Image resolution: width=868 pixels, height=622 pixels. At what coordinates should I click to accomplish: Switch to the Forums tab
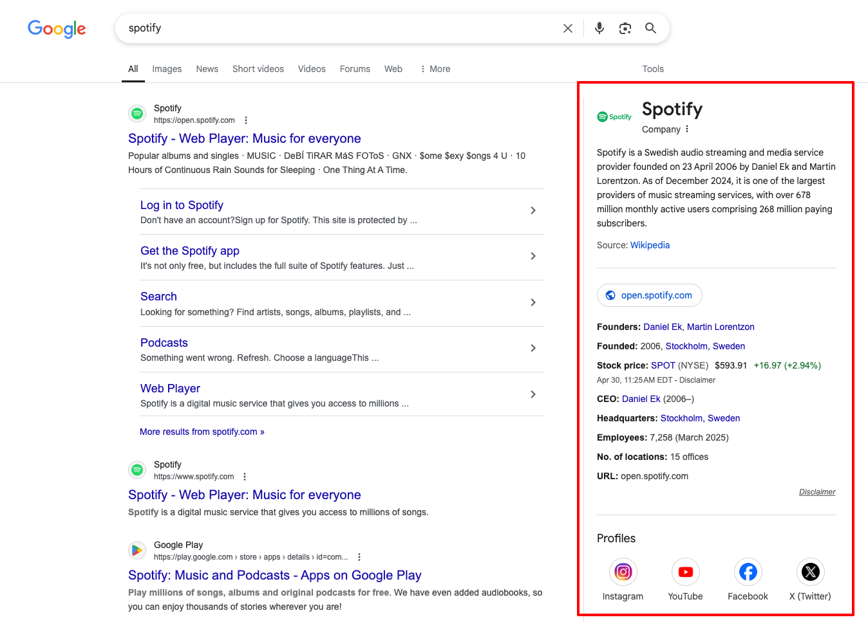pos(355,69)
